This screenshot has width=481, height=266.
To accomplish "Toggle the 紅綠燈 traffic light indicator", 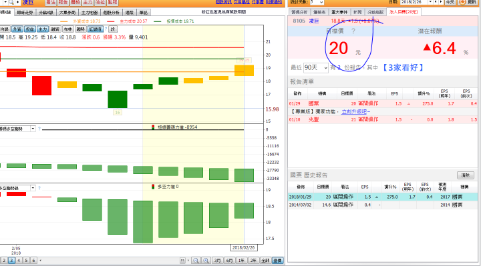I will (x=96, y=29).
